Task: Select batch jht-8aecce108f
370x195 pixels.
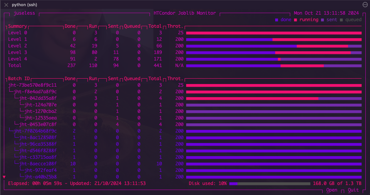Action: [x=38, y=164]
